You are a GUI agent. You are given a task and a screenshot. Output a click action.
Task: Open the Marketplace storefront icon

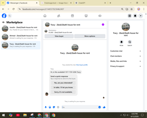click(86, 16)
